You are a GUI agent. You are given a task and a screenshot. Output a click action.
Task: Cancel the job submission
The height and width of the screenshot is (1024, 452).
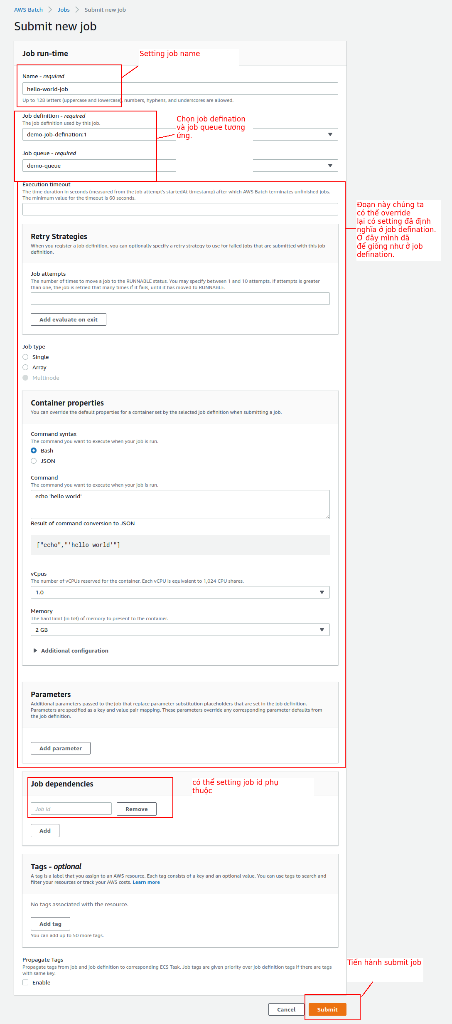(x=286, y=1009)
